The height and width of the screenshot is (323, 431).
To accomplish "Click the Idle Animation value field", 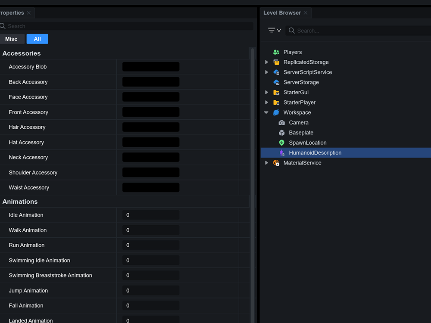I will (151, 215).
